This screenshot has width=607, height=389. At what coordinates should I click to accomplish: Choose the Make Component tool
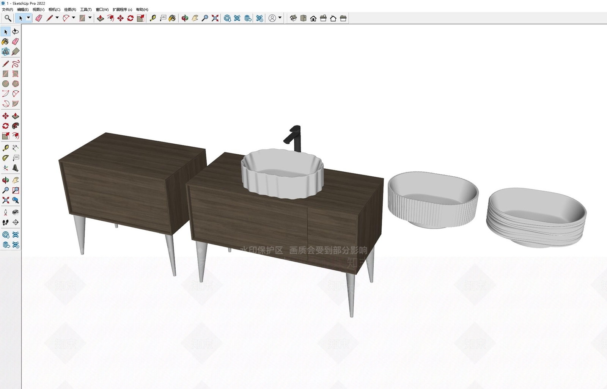pyautogui.click(x=5, y=52)
